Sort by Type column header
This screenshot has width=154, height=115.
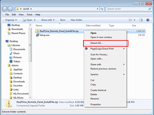point(119,26)
